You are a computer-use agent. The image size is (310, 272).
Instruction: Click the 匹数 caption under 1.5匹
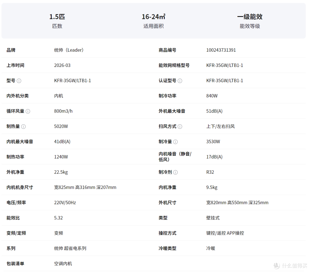(x=57, y=26)
